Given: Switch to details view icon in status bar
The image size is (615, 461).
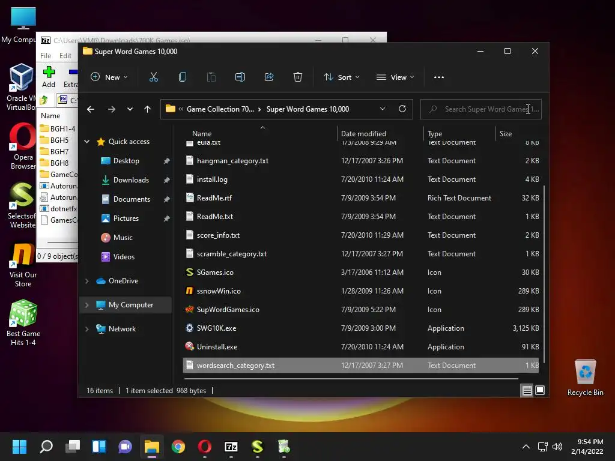Looking at the screenshot, I should coord(527,390).
